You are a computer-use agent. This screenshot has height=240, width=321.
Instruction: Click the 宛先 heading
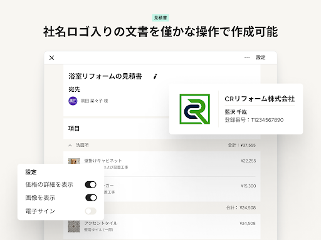[74, 89]
